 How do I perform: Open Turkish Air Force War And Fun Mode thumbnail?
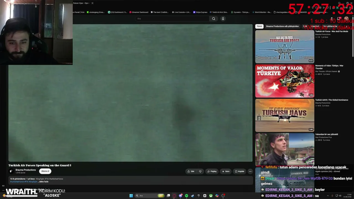click(x=285, y=46)
